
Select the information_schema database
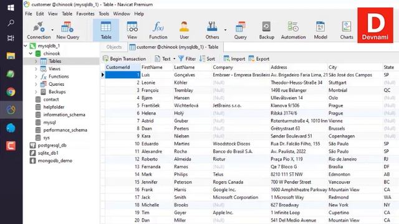click(64, 114)
